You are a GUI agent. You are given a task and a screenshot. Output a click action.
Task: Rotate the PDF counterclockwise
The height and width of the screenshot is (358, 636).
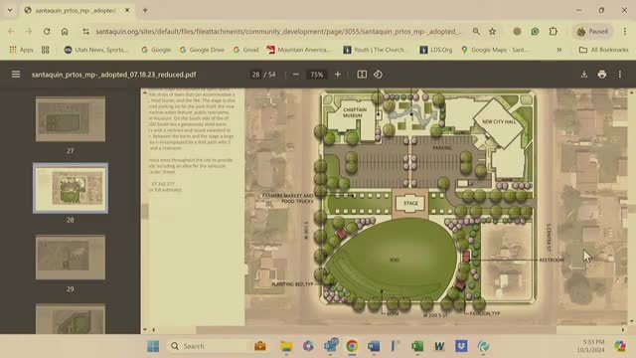point(378,75)
